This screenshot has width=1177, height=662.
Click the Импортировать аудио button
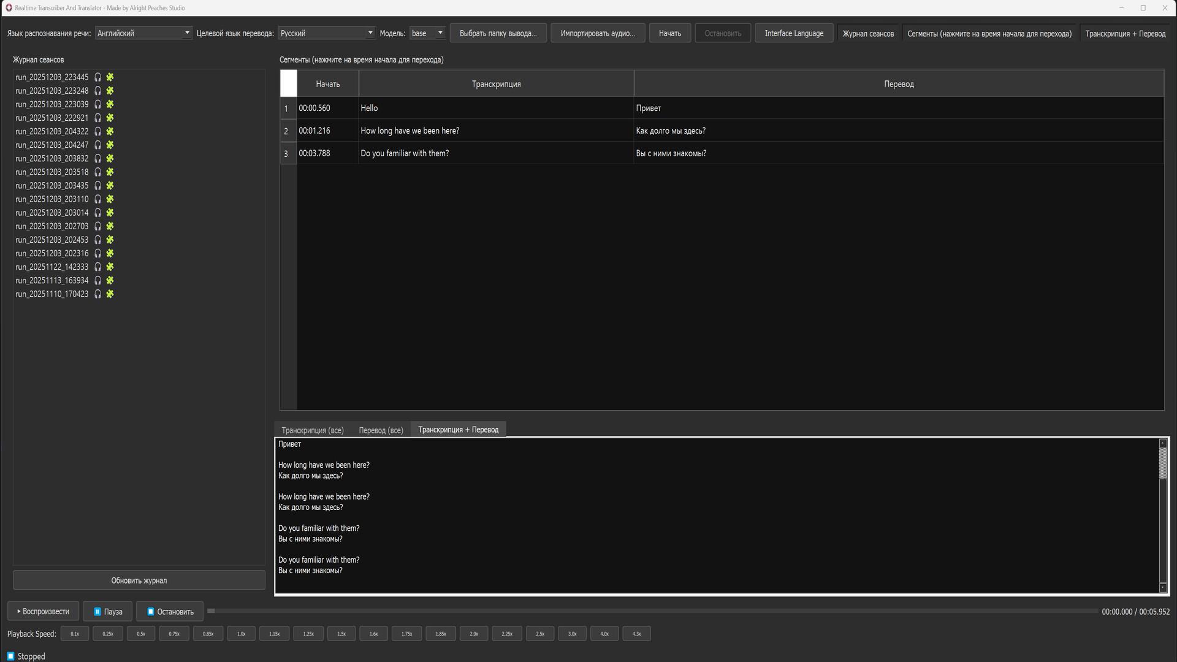598,32
